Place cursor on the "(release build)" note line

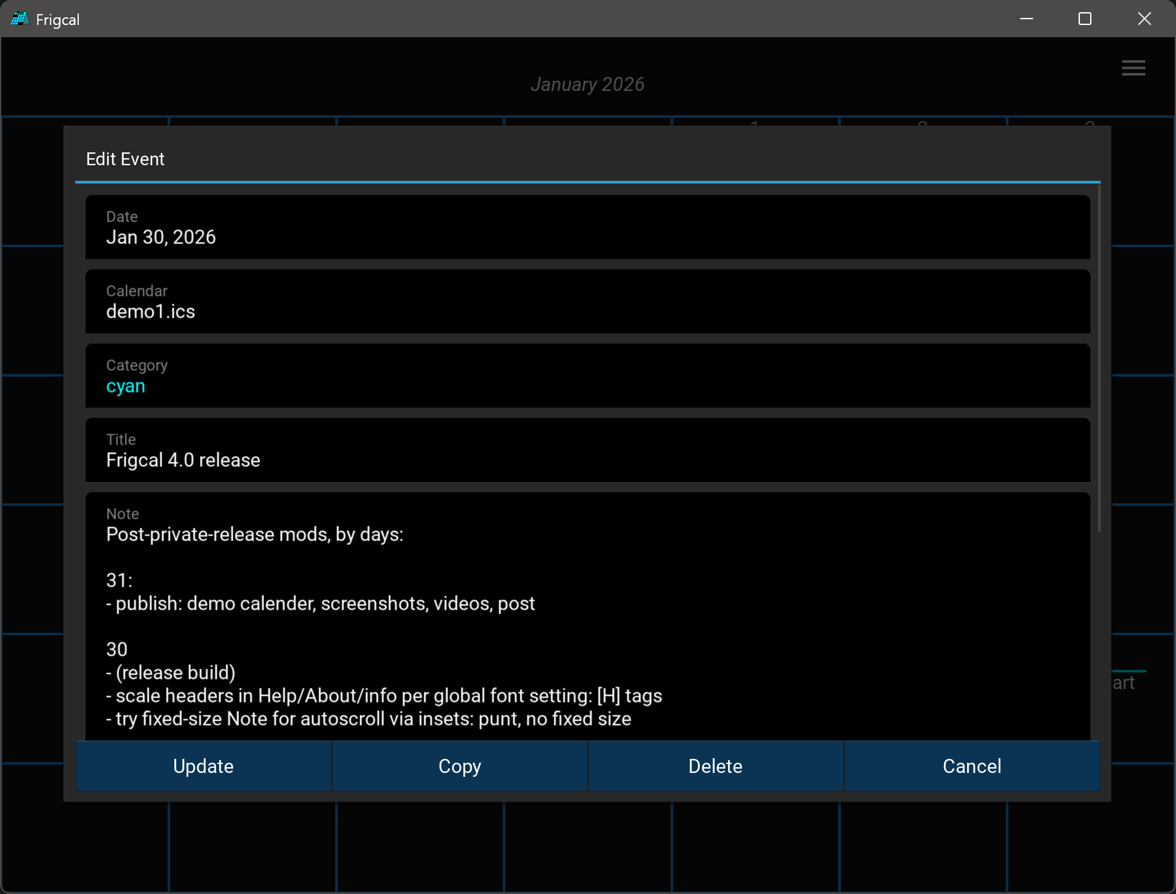171,673
